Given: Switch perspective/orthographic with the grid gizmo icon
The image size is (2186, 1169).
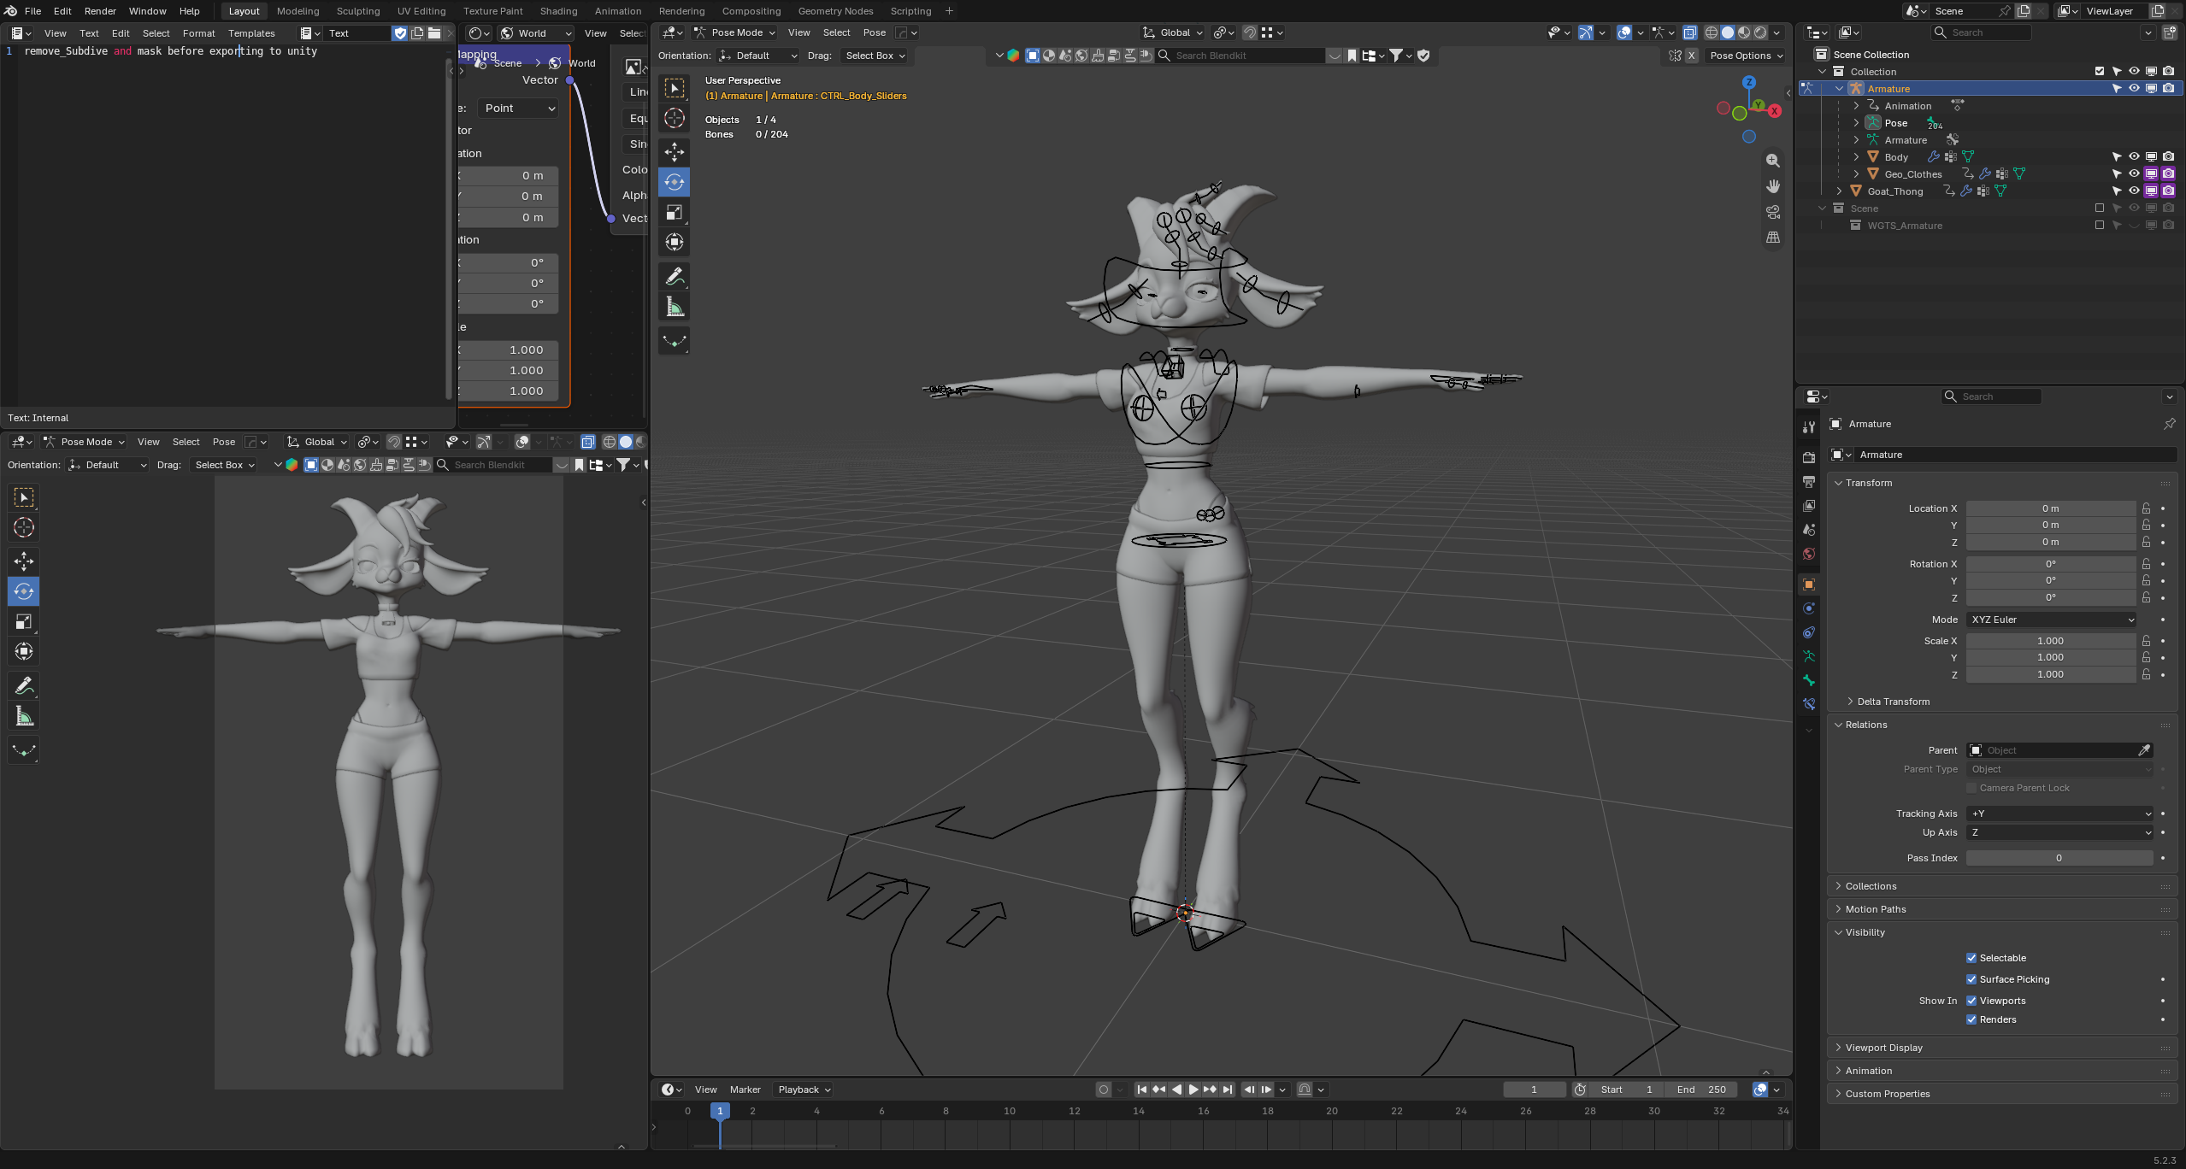Looking at the screenshot, I should tap(1773, 238).
